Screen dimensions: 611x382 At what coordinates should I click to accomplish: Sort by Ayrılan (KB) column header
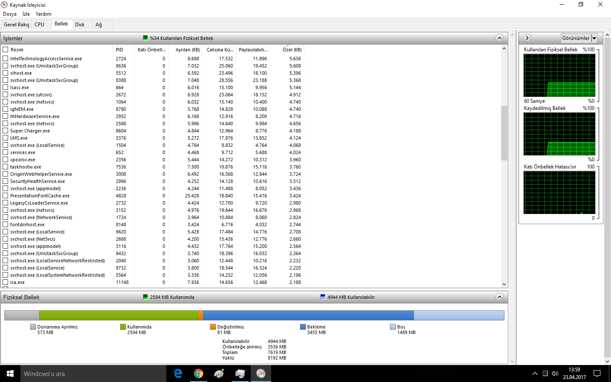(x=186, y=50)
